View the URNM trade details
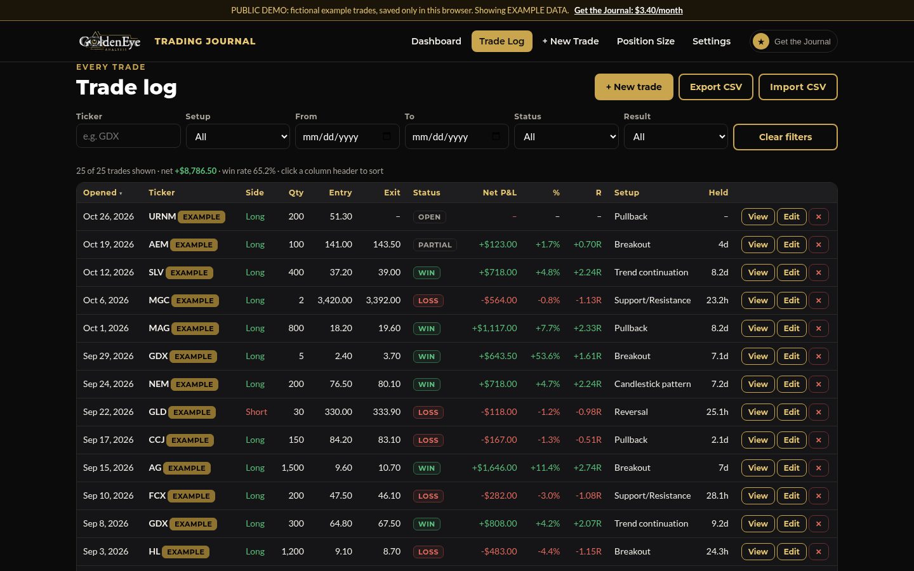The width and height of the screenshot is (914, 571). point(758,217)
